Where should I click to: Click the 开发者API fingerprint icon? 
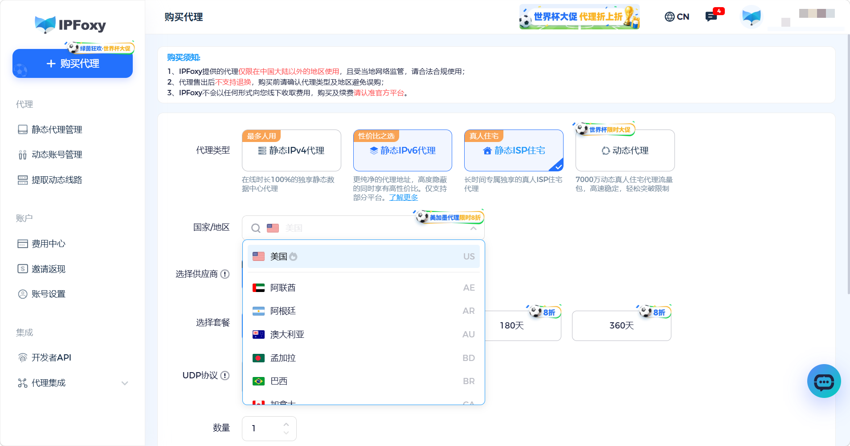[23, 357]
